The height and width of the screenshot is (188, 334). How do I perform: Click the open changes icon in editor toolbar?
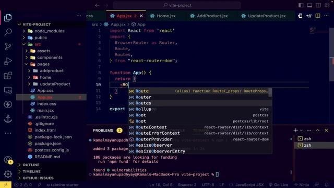[300, 16]
